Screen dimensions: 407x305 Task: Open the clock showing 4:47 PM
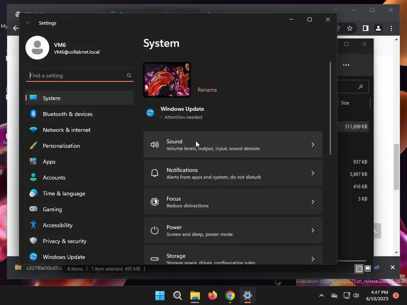377,295
